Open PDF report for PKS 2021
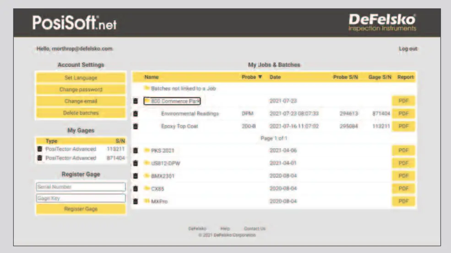This screenshot has width=451, height=253. click(403, 151)
